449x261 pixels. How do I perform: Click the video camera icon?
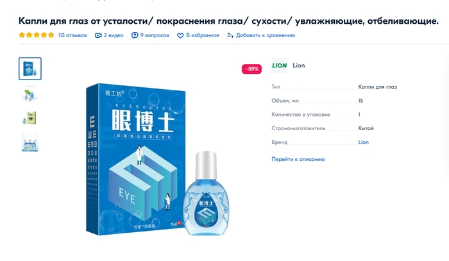pyautogui.click(x=98, y=35)
